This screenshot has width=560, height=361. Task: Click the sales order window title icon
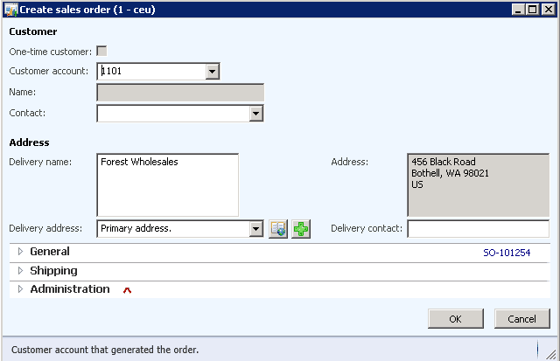pos(10,10)
